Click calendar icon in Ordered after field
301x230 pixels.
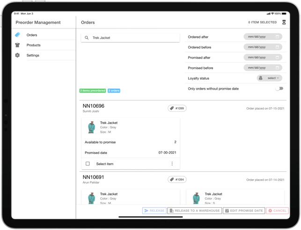(277, 36)
